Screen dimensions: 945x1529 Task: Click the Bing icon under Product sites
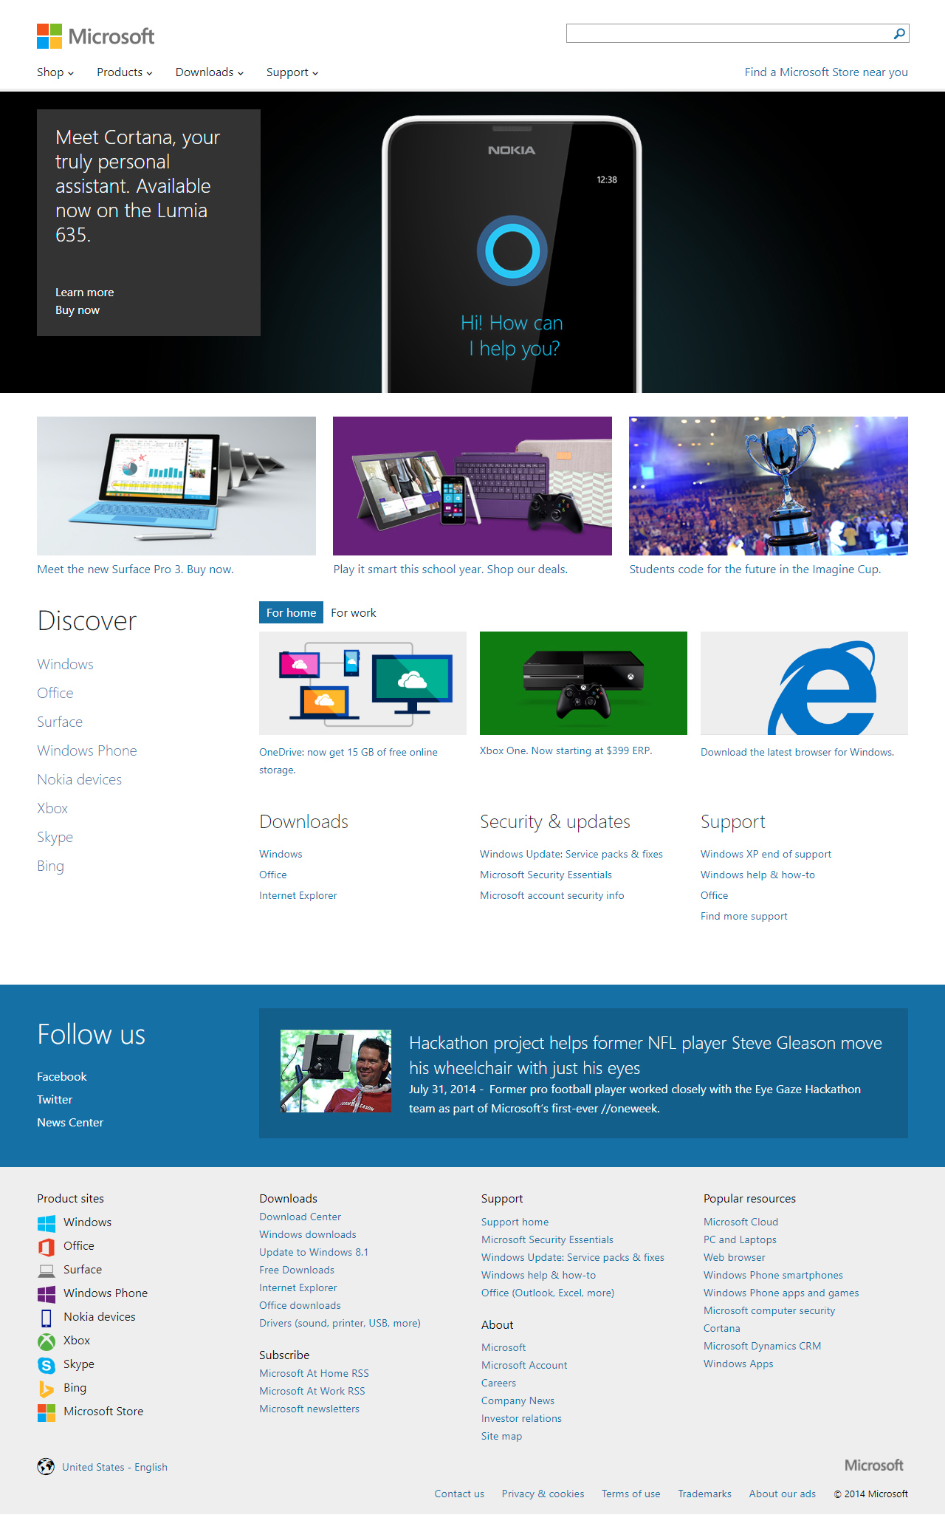click(x=47, y=1389)
